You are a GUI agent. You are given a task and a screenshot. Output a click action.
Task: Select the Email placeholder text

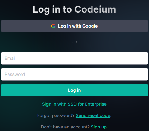pos(10,58)
